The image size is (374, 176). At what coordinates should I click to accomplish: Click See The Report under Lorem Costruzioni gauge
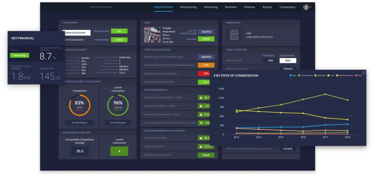[118, 123]
